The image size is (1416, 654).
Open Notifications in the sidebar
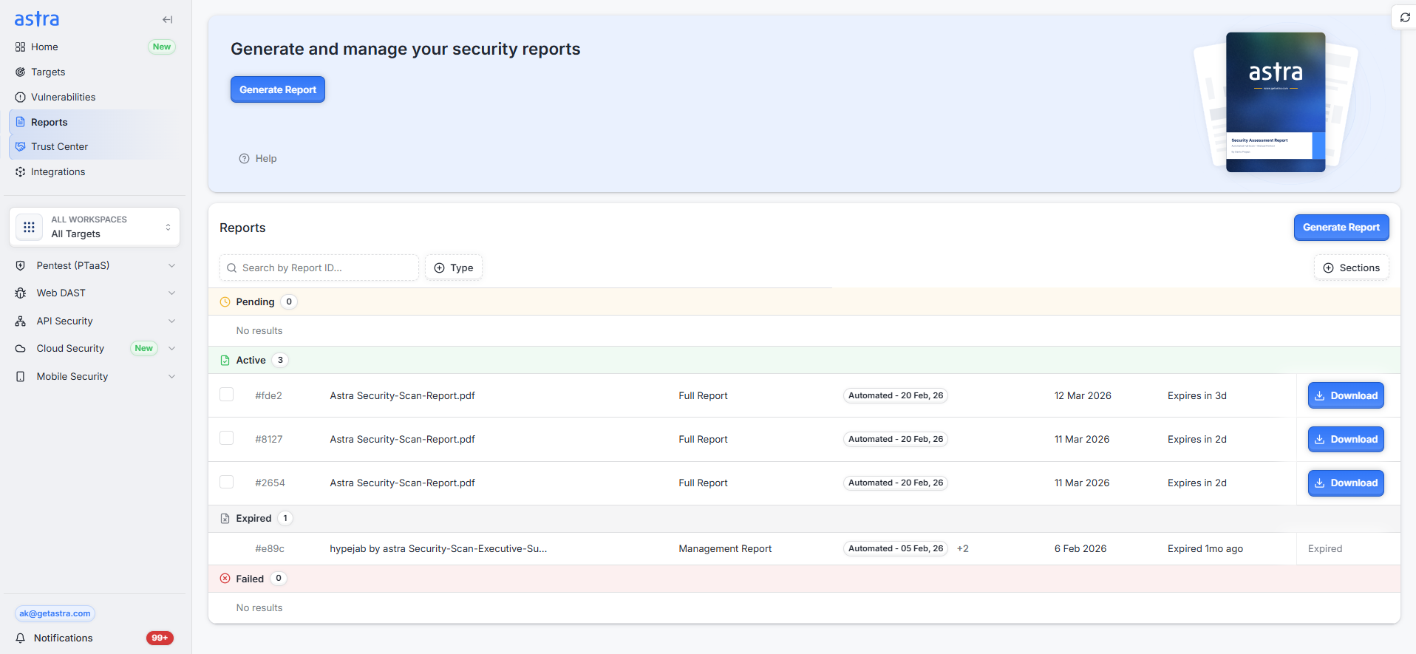[63, 638]
